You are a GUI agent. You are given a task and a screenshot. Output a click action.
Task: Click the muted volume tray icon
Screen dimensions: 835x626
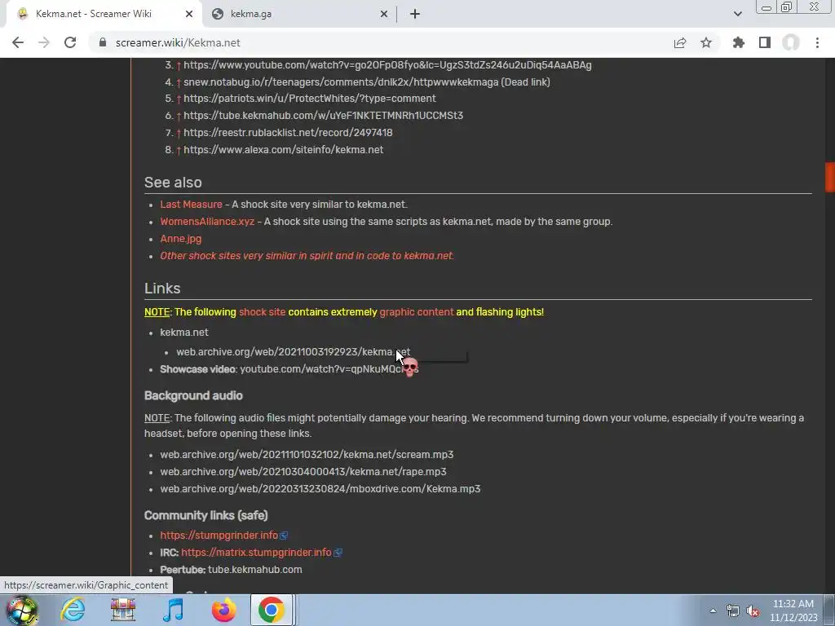(753, 611)
